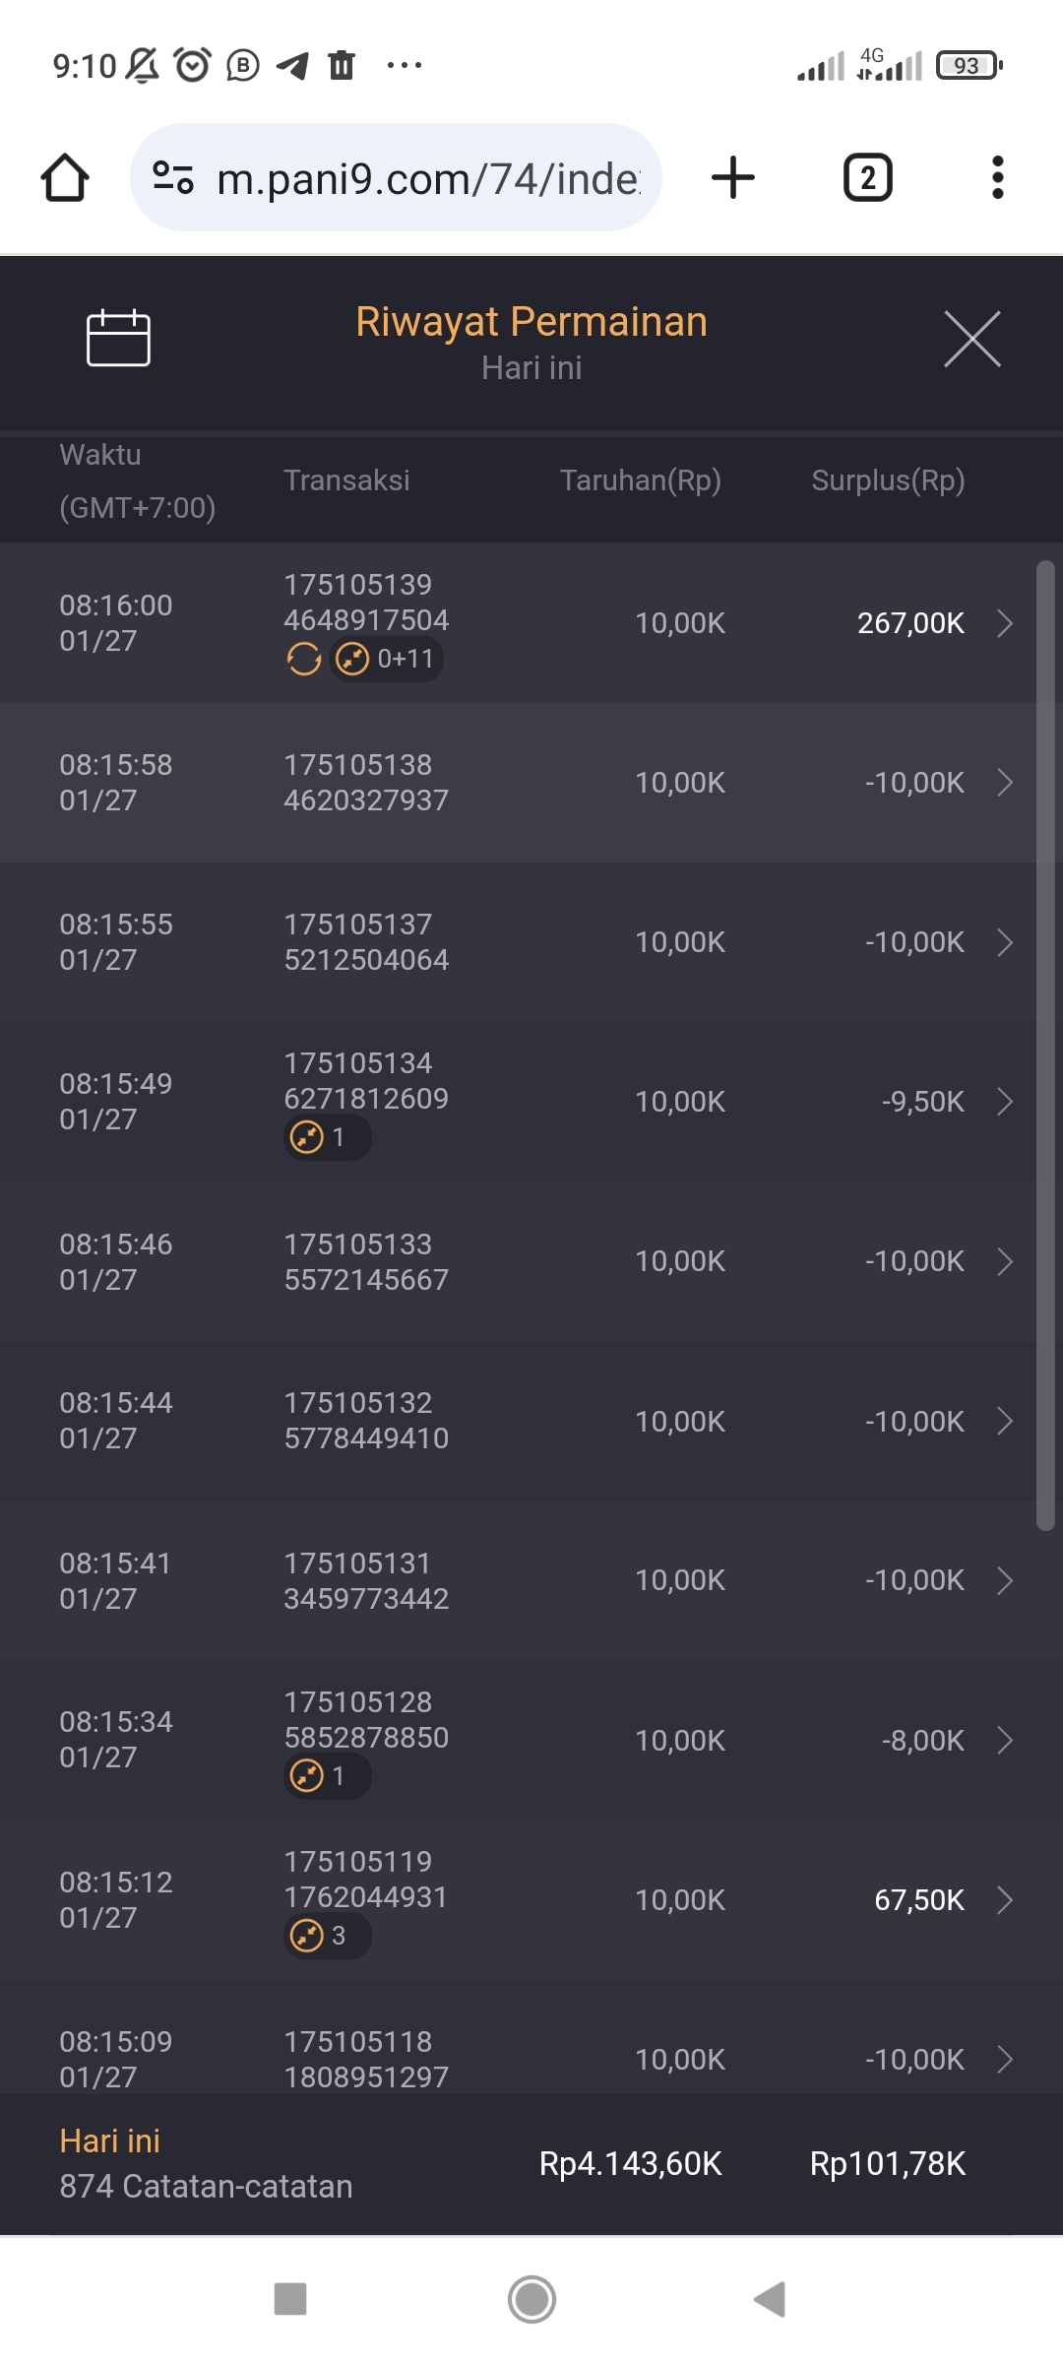The image size is (1063, 2363).
Task: Expand the 08:15:58 transaction details
Action: (1004, 783)
